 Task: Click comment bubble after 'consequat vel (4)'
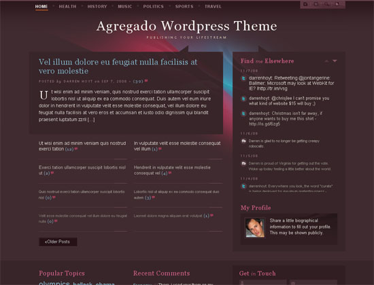click(170, 173)
